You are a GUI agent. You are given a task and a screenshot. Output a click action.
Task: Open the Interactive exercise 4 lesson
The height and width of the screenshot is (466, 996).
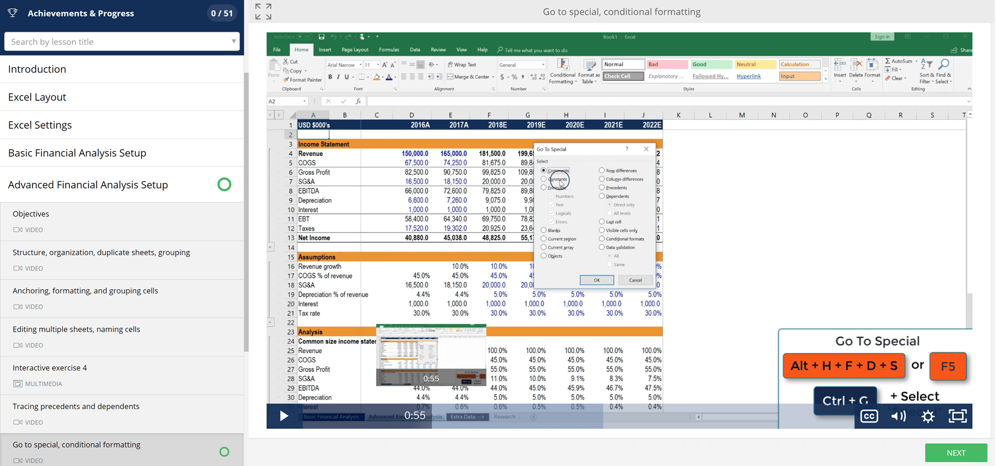click(x=50, y=368)
